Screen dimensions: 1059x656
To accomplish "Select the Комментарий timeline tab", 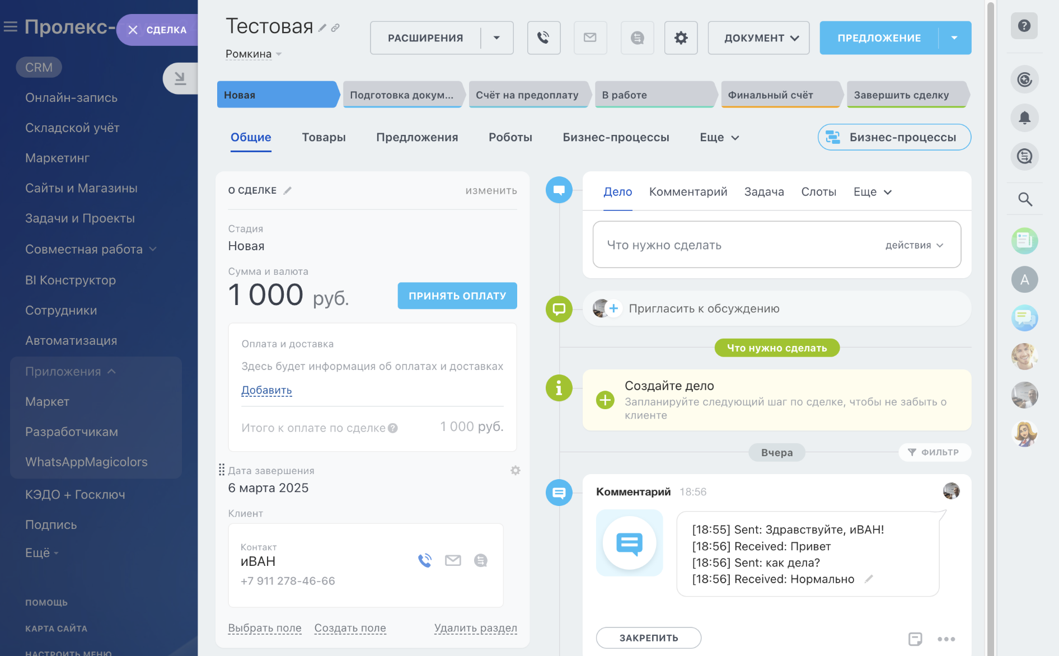I will click(688, 192).
